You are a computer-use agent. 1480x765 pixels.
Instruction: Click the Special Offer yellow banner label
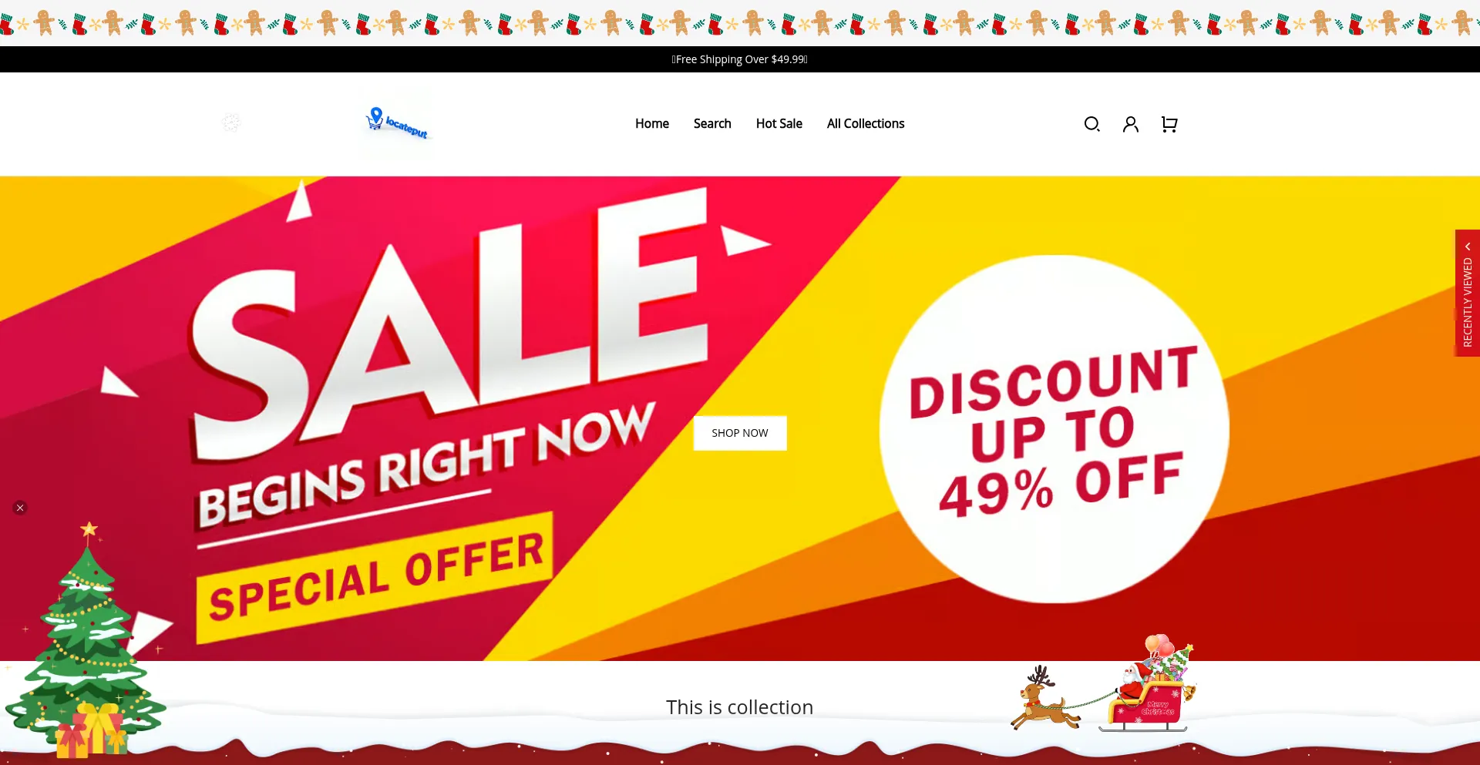(375, 578)
